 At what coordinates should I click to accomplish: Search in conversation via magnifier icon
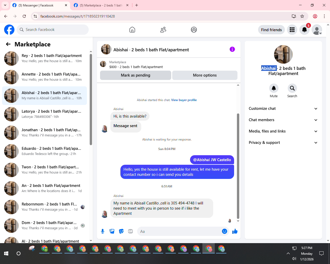coord(292,88)
